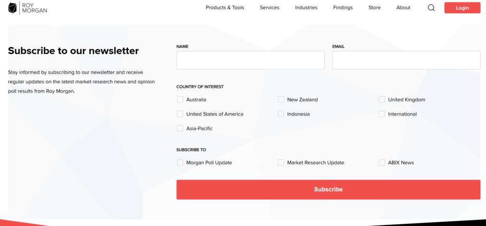Select the International checkbox
The width and height of the screenshot is (486, 226).
(382, 114)
